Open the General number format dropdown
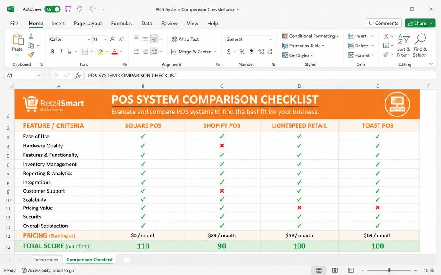The width and height of the screenshot is (441, 275). click(x=270, y=39)
